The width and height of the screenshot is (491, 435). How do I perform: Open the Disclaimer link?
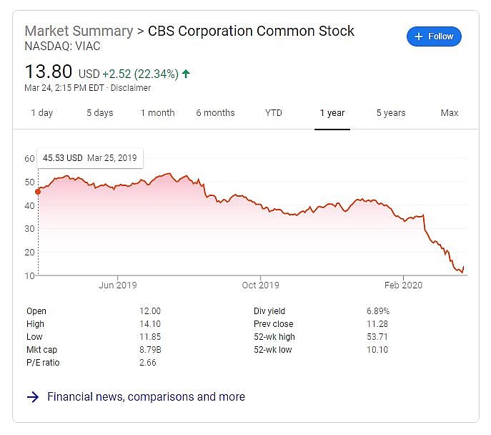pyautogui.click(x=132, y=88)
